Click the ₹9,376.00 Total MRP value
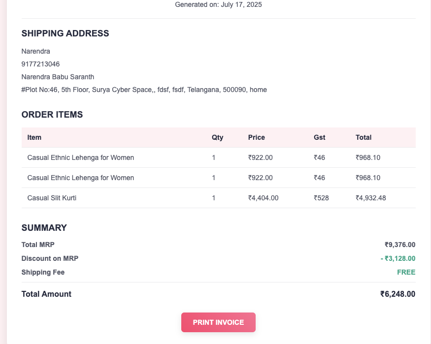The image size is (431, 344). 399,245
